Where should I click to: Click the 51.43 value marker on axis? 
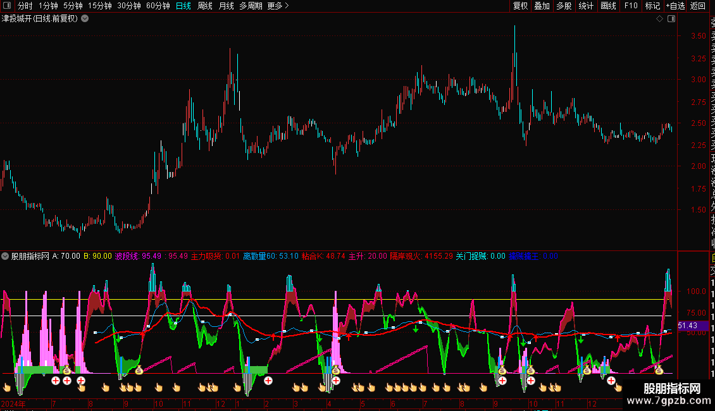click(693, 326)
